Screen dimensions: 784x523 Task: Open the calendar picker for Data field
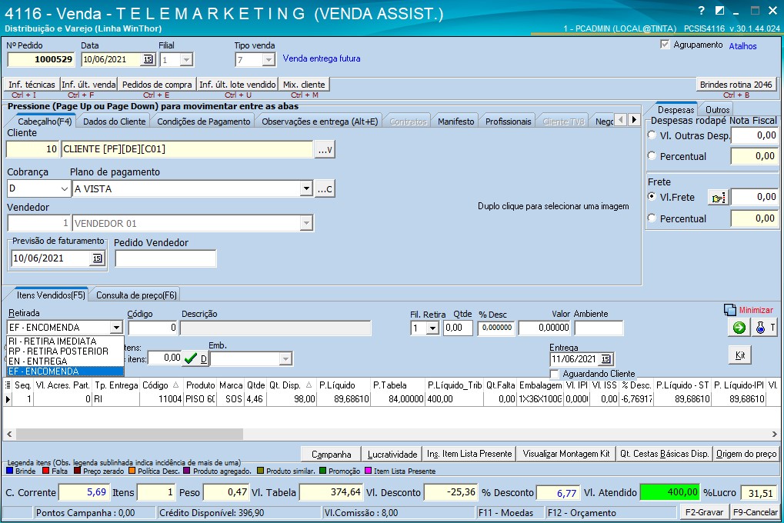coord(147,60)
